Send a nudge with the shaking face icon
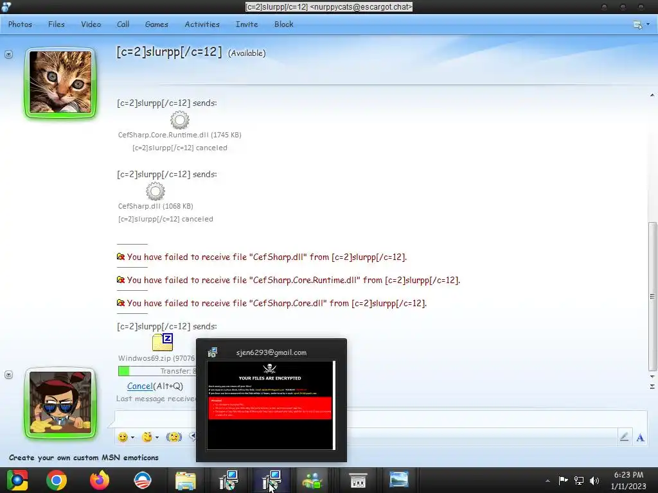The image size is (658, 493). click(173, 437)
